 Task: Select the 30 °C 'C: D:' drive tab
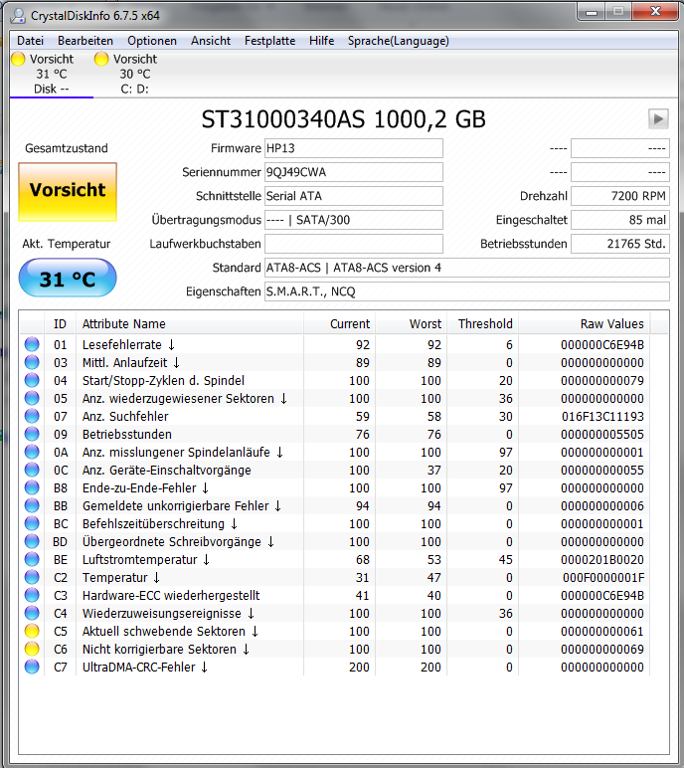click(x=135, y=74)
